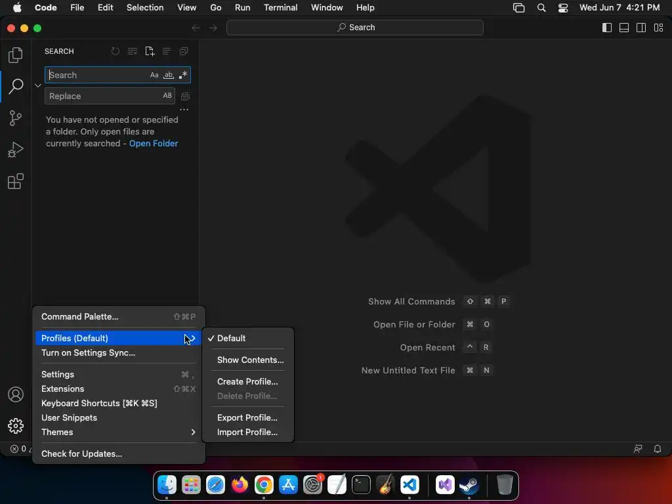This screenshot has height=504, width=672.
Task: Click the Open Folder link
Action: 154,144
